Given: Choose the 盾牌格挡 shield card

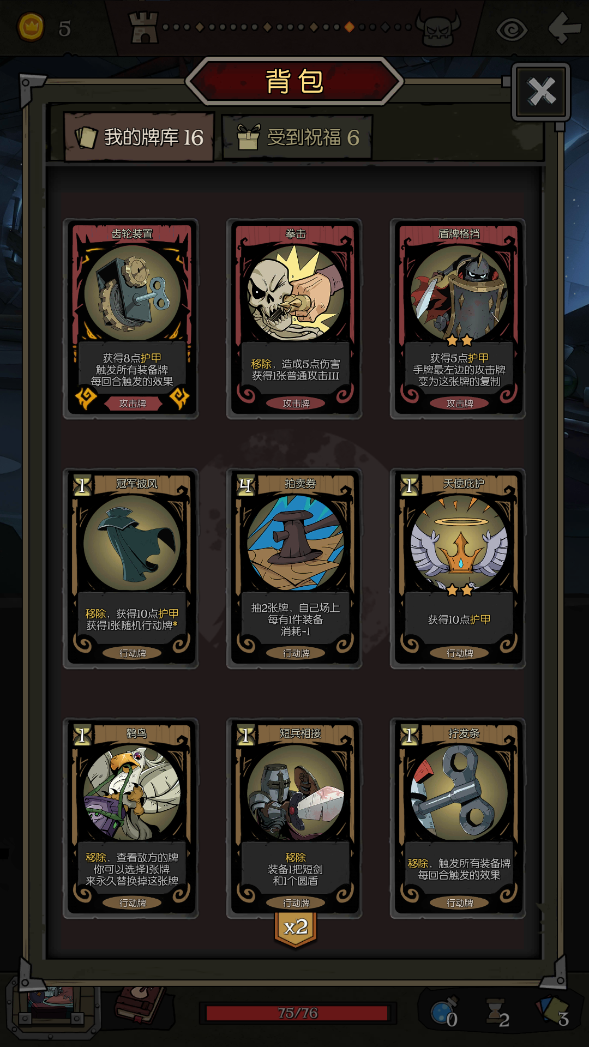Looking at the screenshot, I should (458, 319).
